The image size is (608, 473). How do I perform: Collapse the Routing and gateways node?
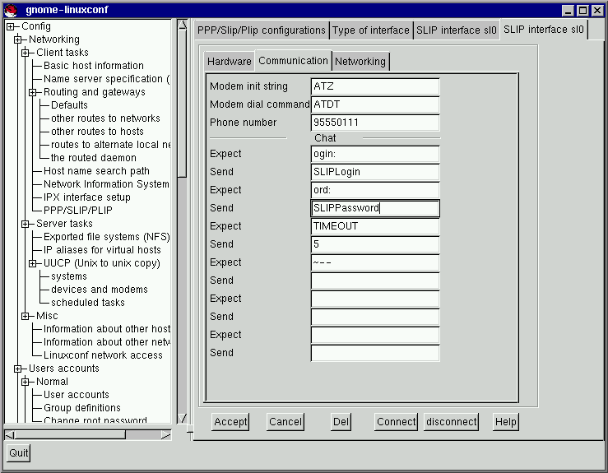coord(33,92)
